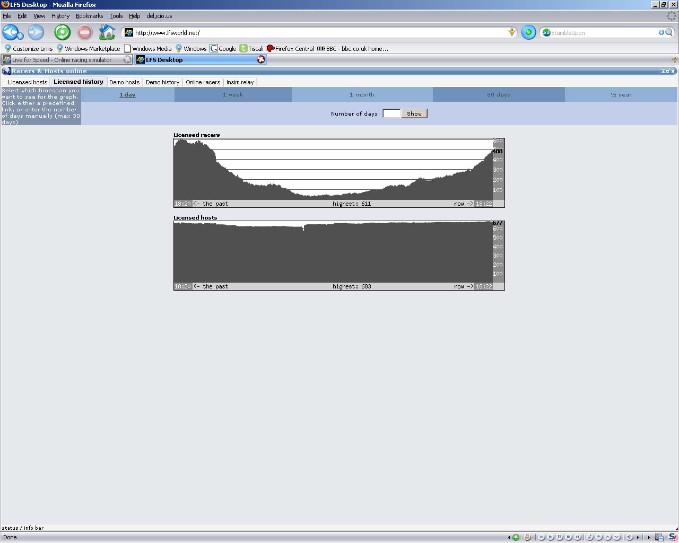679x543 pixels.
Task: Expand the left arrow beside green status icon
Action: 509,537
